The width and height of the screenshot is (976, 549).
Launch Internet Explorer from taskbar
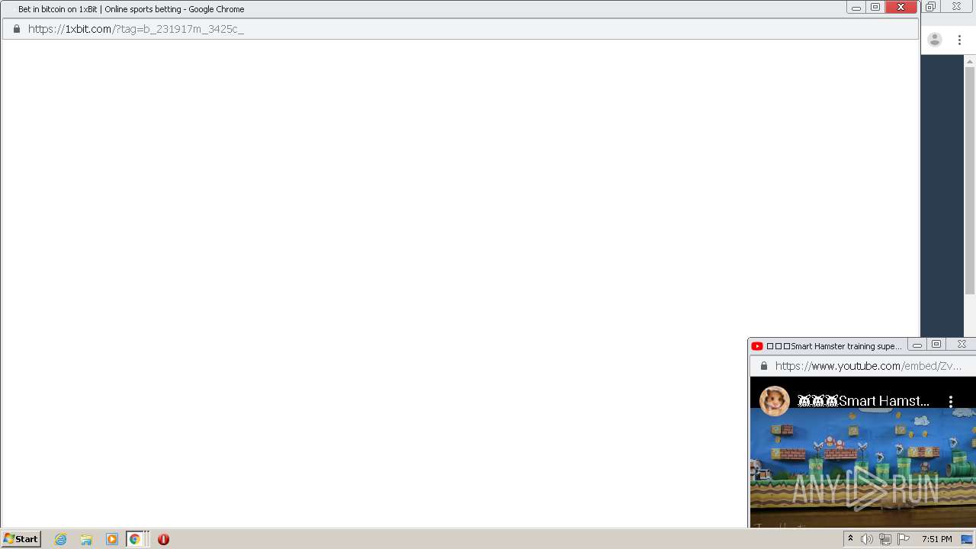(61, 539)
